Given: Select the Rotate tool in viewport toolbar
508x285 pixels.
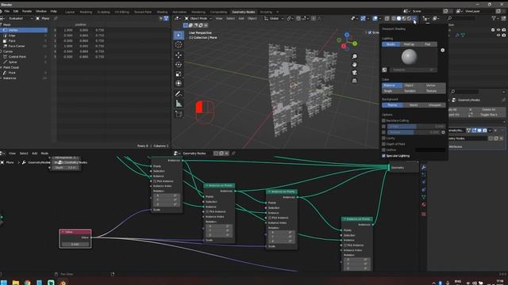Looking at the screenshot, I should pos(179,65).
